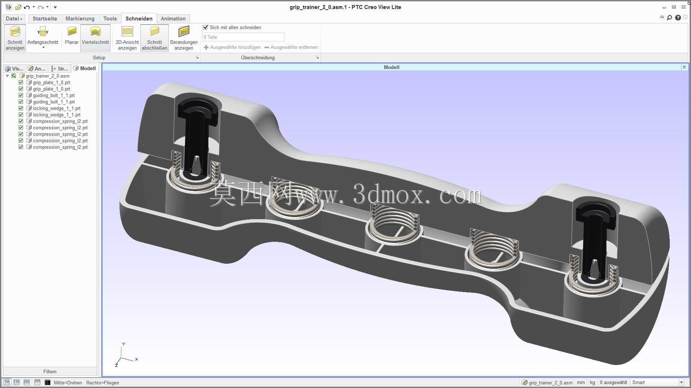Click the assembly icon beside grip_trainer_2_0.asm in status bar

(525, 383)
